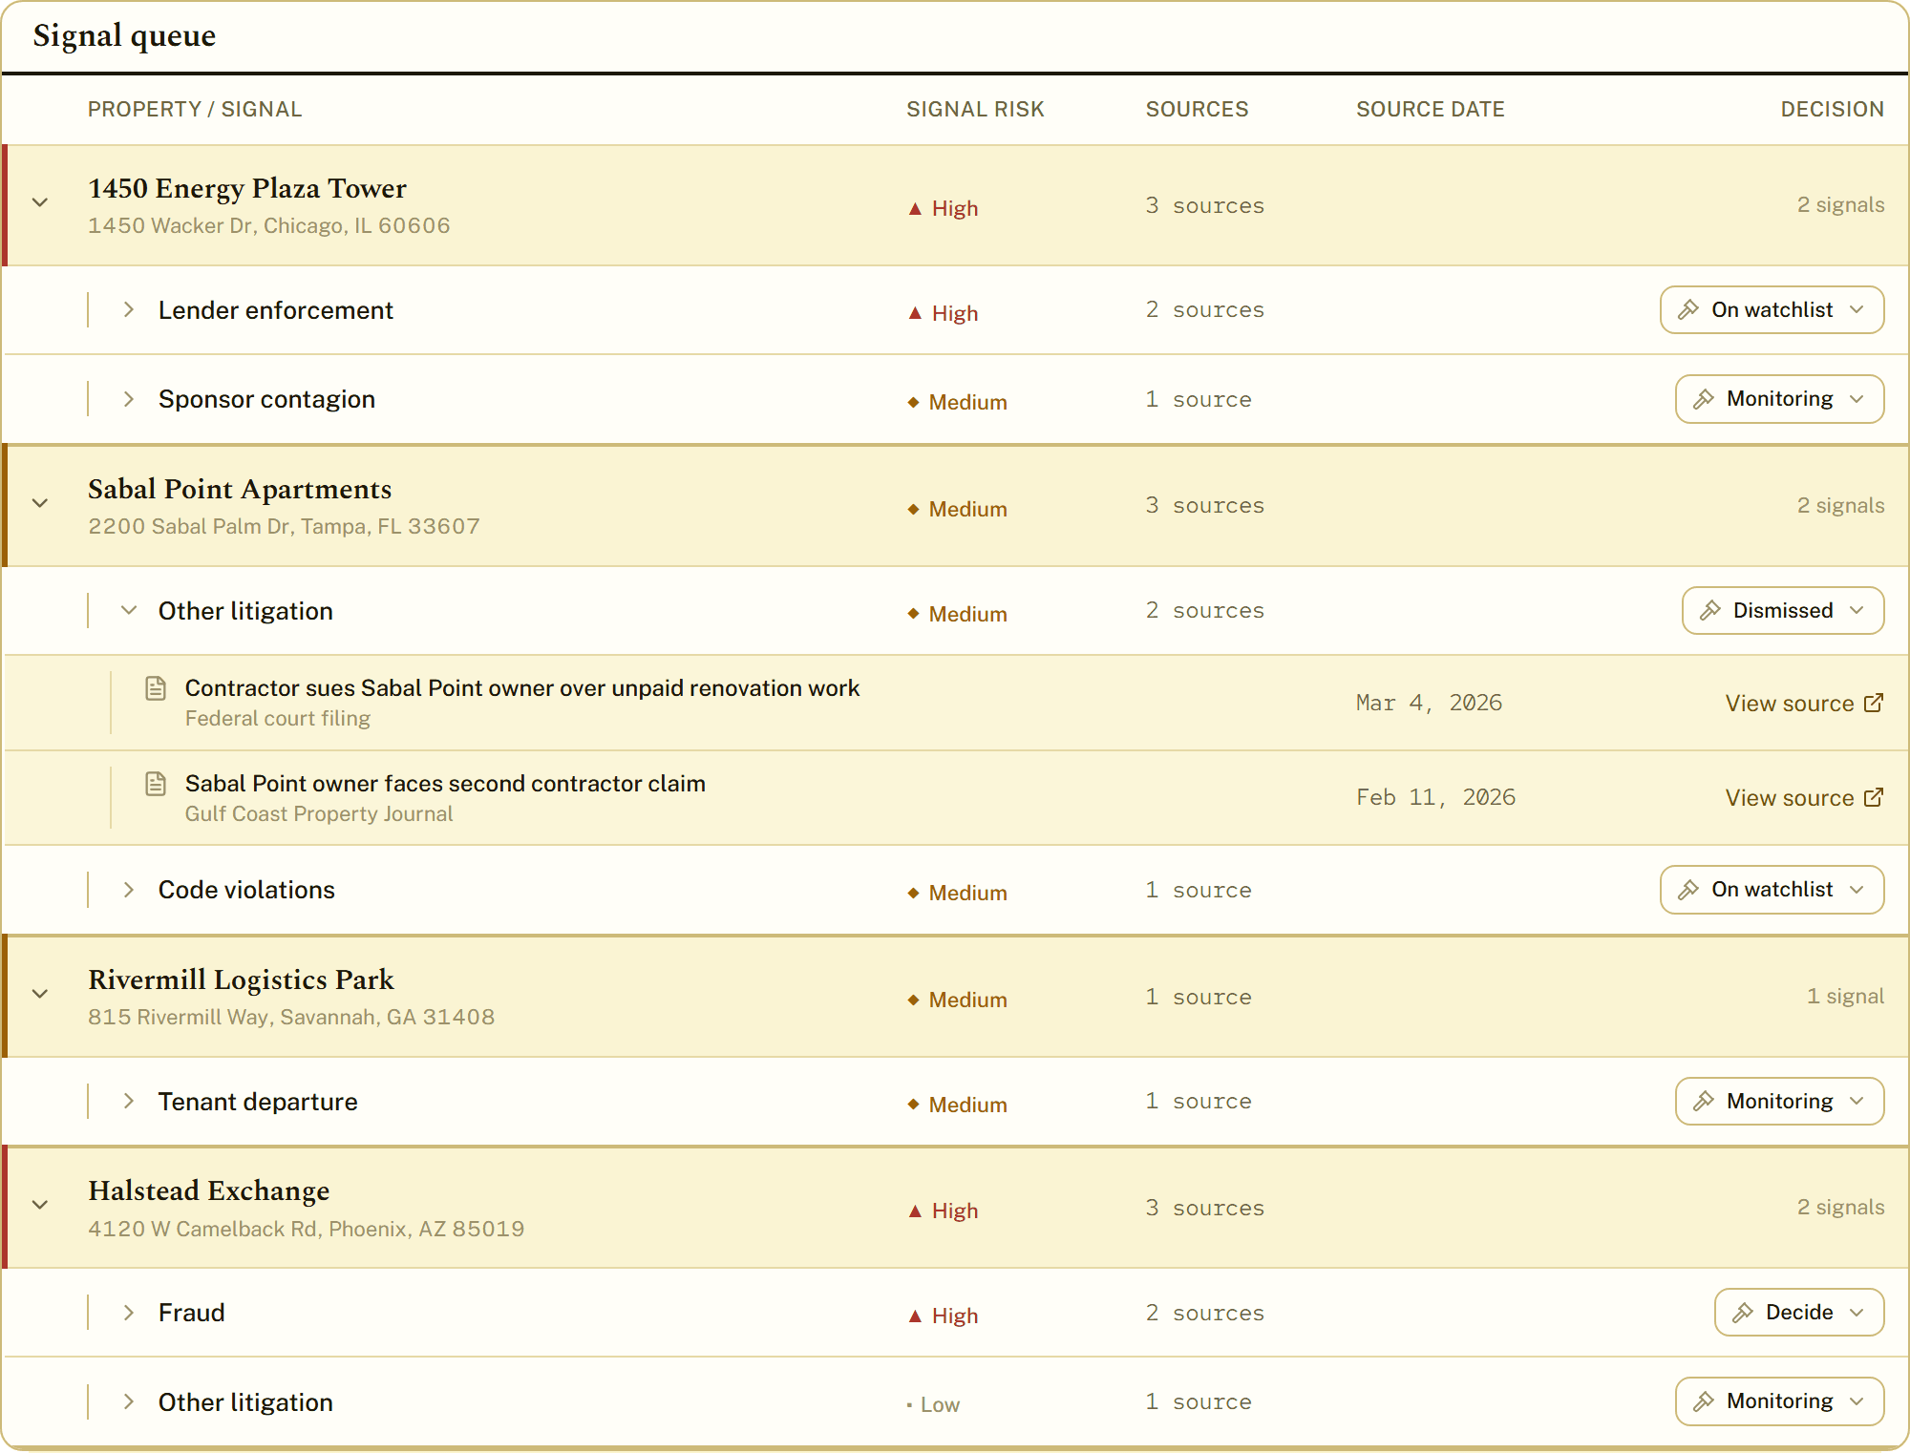Collapse the 1450 Energy Plaza Tower group
Image resolution: width=1910 pixels, height=1453 pixels.
point(40,202)
